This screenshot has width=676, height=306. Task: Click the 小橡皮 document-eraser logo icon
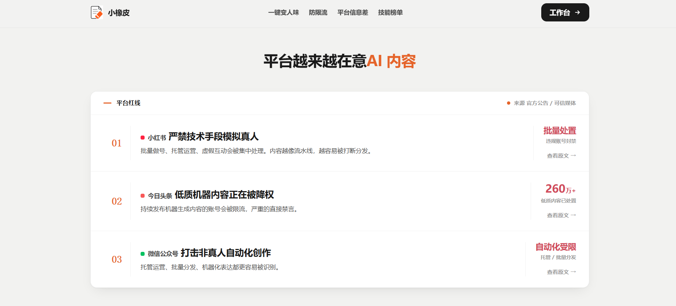97,12
